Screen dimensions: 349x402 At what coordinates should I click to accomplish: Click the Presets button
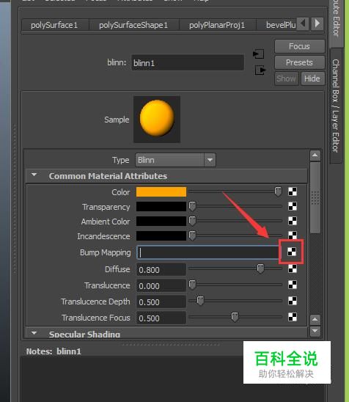[x=300, y=62]
